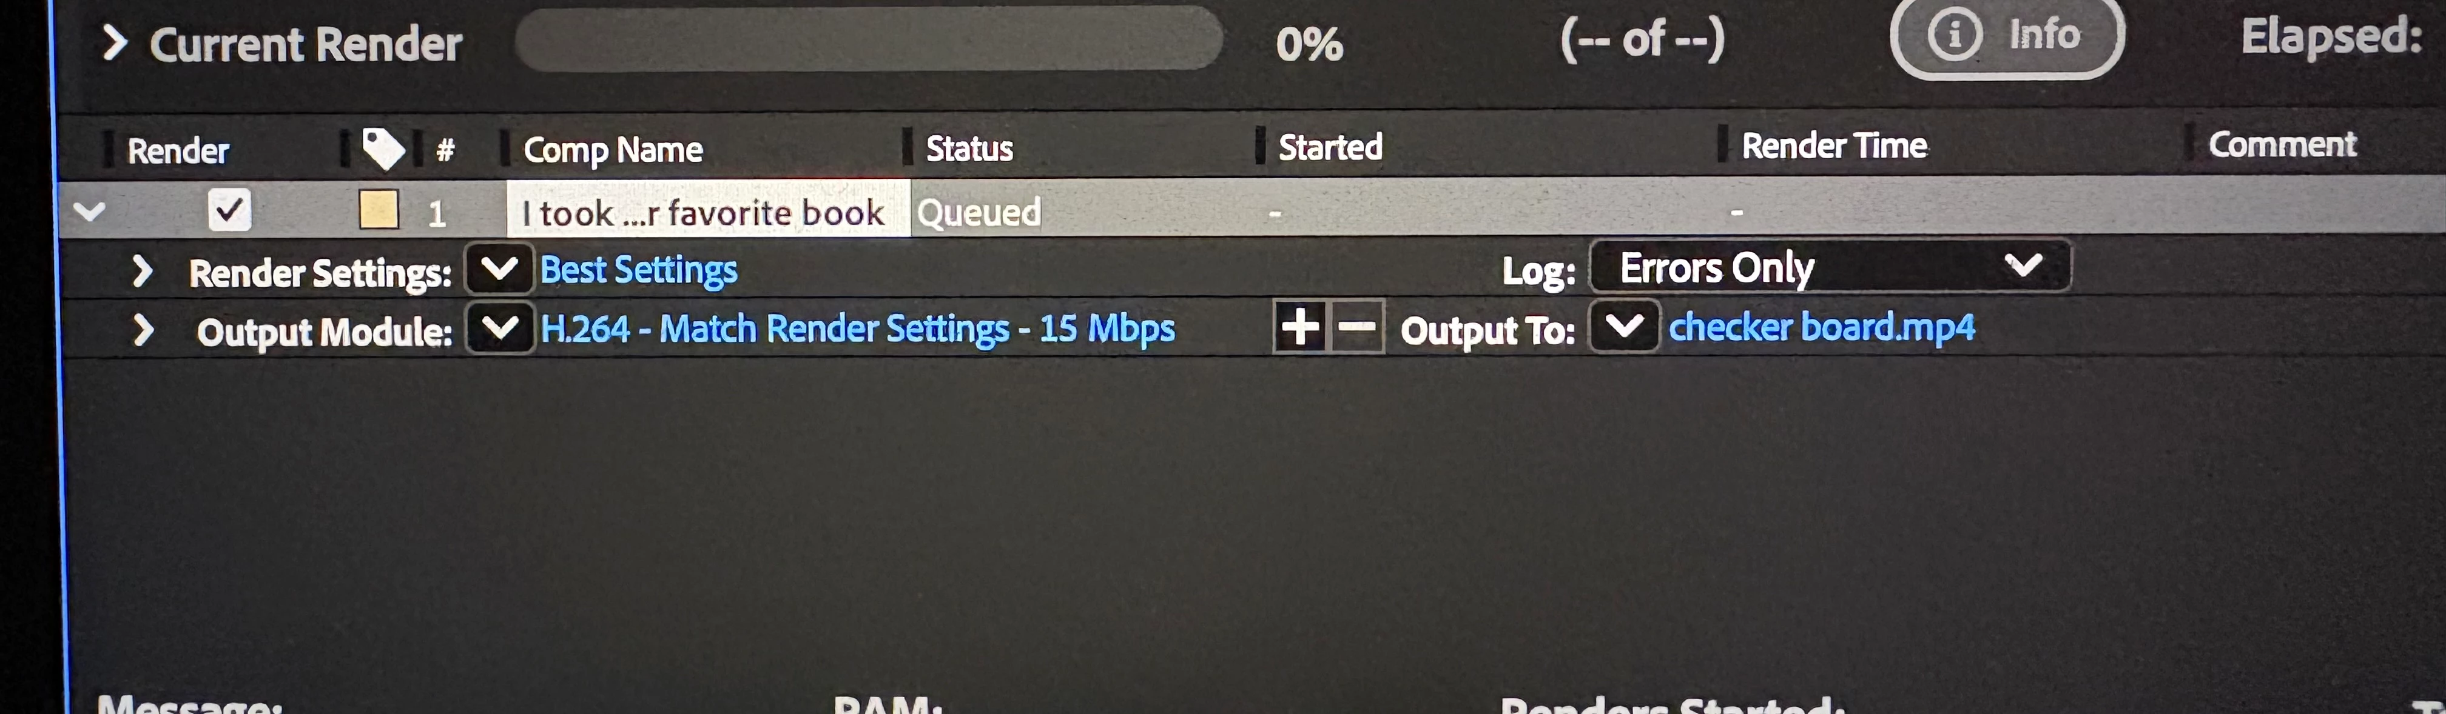Add output module with plus icon

click(1301, 327)
